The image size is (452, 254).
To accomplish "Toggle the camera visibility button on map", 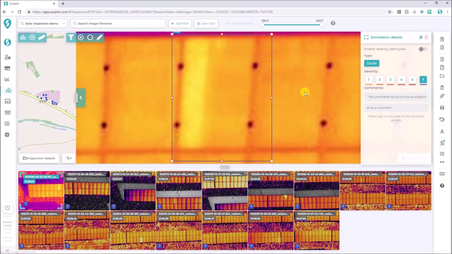I will pos(69,158).
